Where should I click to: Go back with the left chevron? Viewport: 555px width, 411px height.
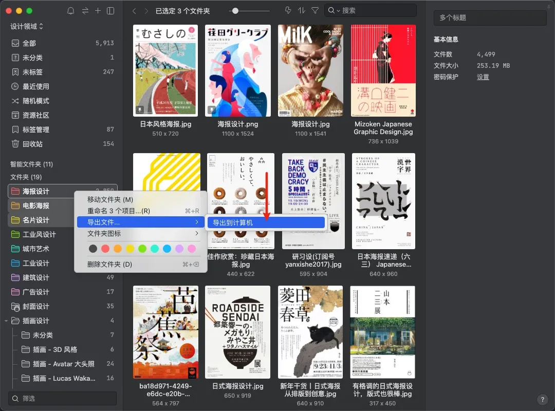[x=134, y=11]
